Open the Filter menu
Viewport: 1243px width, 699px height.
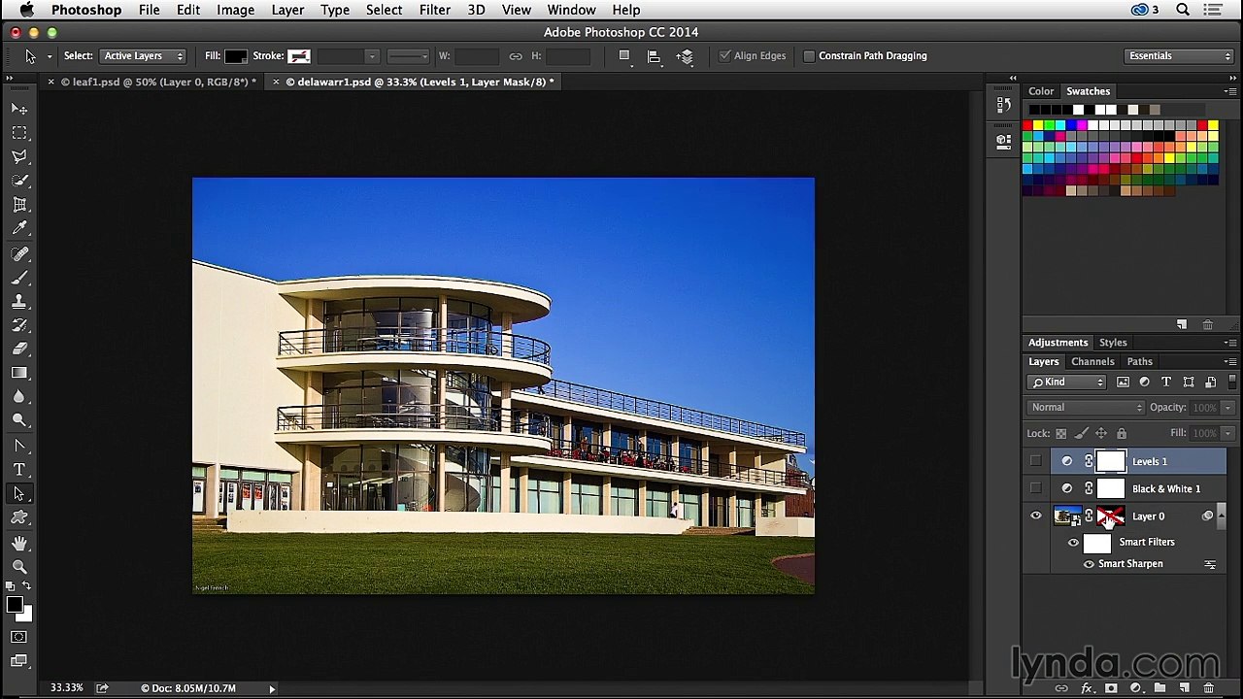coord(435,10)
